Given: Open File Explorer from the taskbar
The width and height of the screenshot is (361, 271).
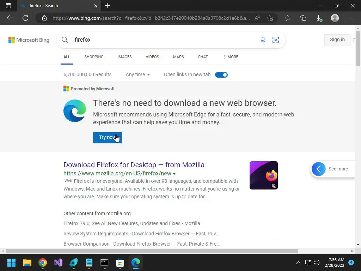Looking at the screenshot, I should [27, 263].
